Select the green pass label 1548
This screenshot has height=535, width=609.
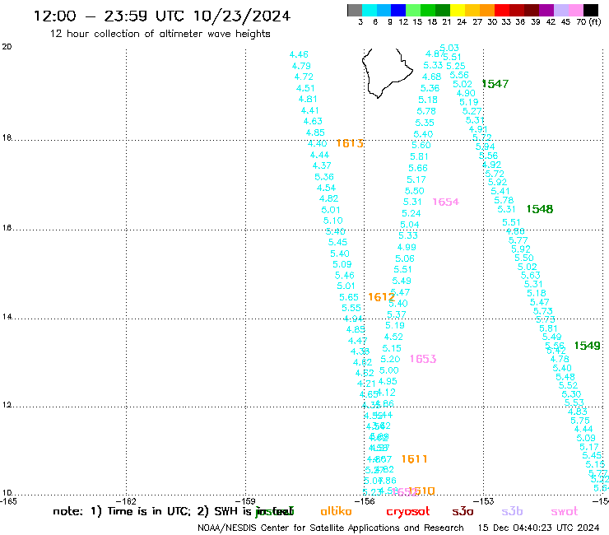(540, 209)
